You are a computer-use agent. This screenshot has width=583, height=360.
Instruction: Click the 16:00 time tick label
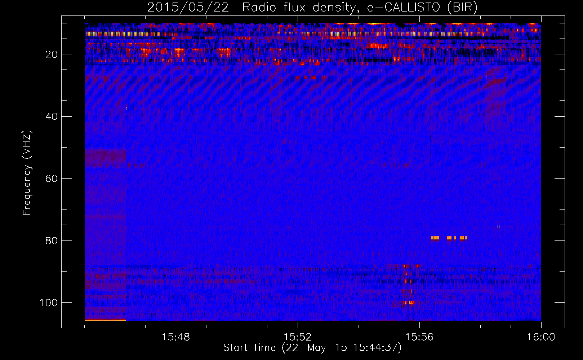pos(541,337)
